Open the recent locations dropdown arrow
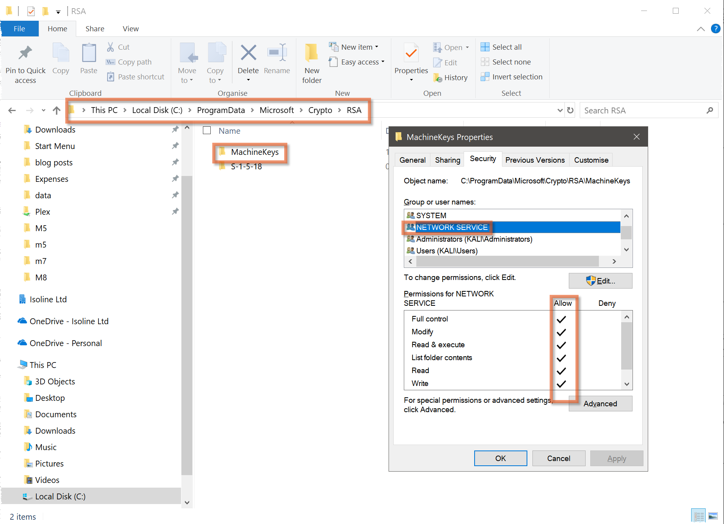This screenshot has width=724, height=524. tap(43, 110)
